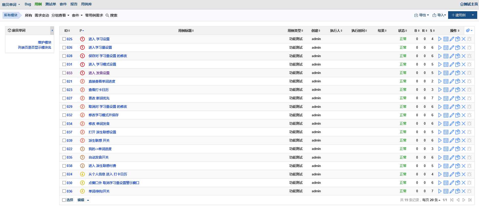The height and width of the screenshot is (206, 479).
Task: Open results icon for case 022
Action: click(446, 149)
